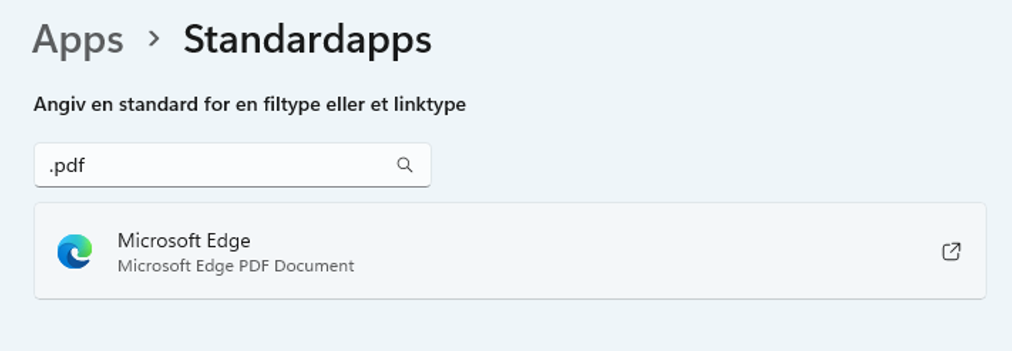Click the '.pdf' text in search field
Viewport: 1012px width, 351px height.
[x=67, y=167]
